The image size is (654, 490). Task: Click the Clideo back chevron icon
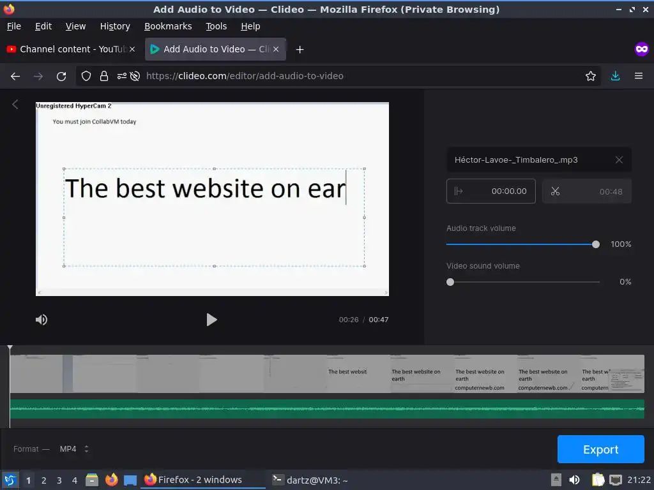pos(15,104)
